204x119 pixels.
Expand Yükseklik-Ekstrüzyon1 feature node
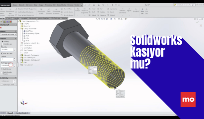coord(20,55)
